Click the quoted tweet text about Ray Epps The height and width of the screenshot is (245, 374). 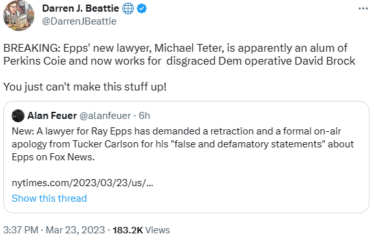coord(182,144)
